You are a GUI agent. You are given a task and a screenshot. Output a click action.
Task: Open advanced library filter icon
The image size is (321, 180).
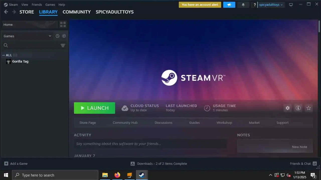tap(63, 45)
